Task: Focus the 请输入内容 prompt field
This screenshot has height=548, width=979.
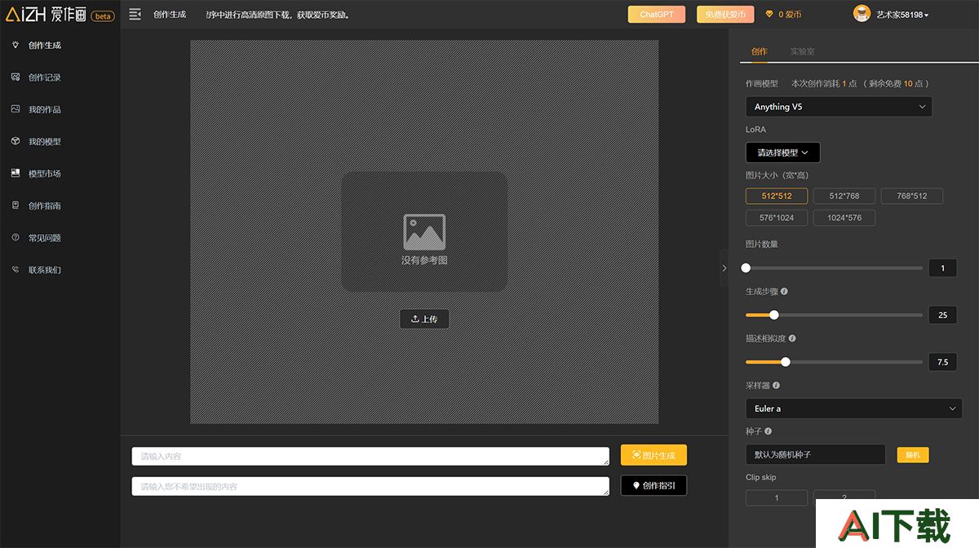Action: pyautogui.click(x=370, y=456)
